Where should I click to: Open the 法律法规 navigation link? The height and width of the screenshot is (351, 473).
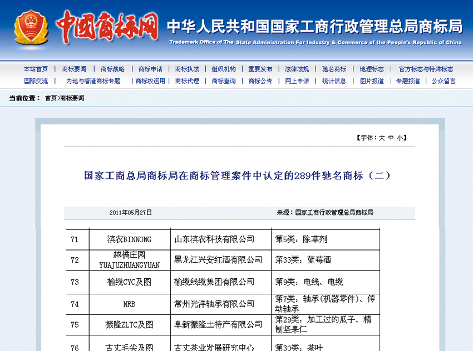(297, 69)
